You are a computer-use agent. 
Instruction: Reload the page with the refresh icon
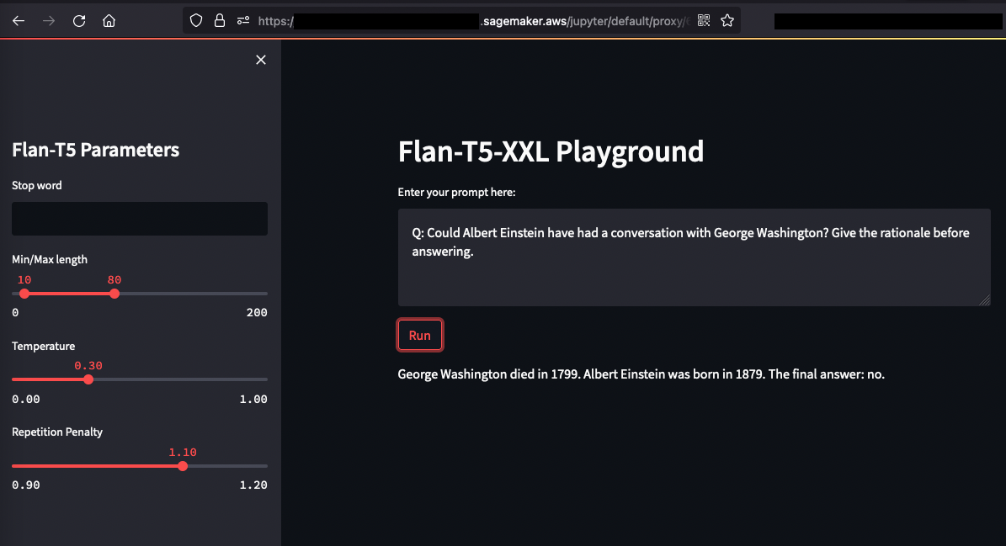point(79,21)
